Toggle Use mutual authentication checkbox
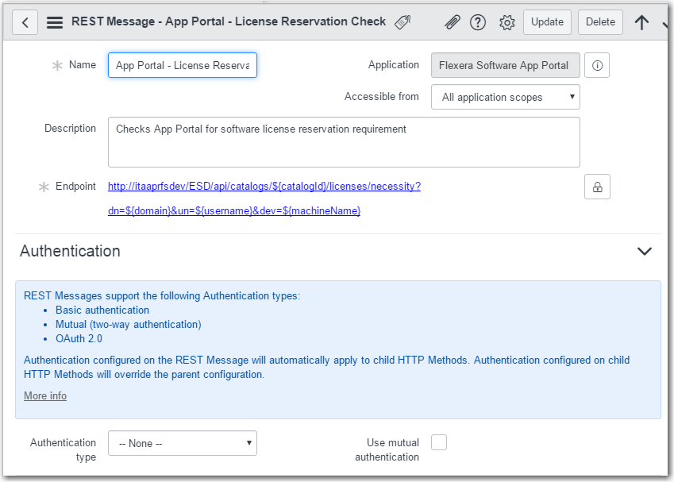 439,442
